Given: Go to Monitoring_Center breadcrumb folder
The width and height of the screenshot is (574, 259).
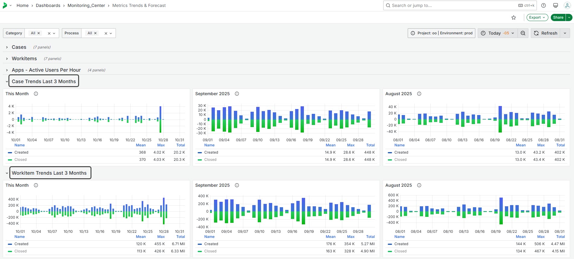Looking at the screenshot, I should click(x=86, y=5).
